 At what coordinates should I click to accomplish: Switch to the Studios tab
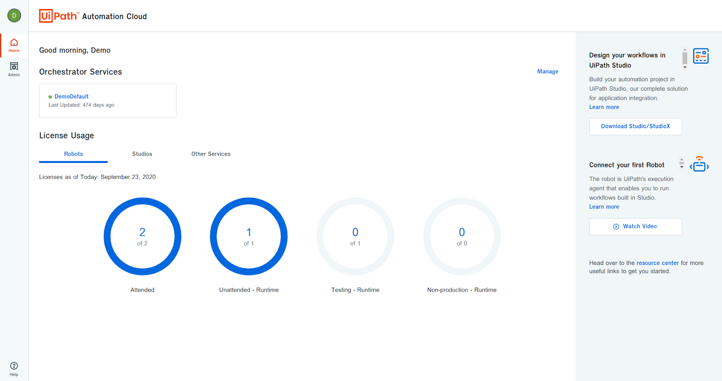click(x=142, y=154)
